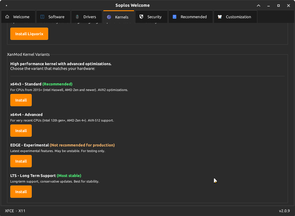
Task: Switch to the Customization tab
Action: (235, 17)
